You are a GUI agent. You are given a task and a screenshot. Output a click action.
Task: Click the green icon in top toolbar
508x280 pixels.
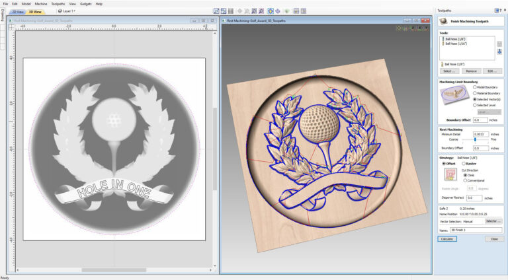[286, 11]
